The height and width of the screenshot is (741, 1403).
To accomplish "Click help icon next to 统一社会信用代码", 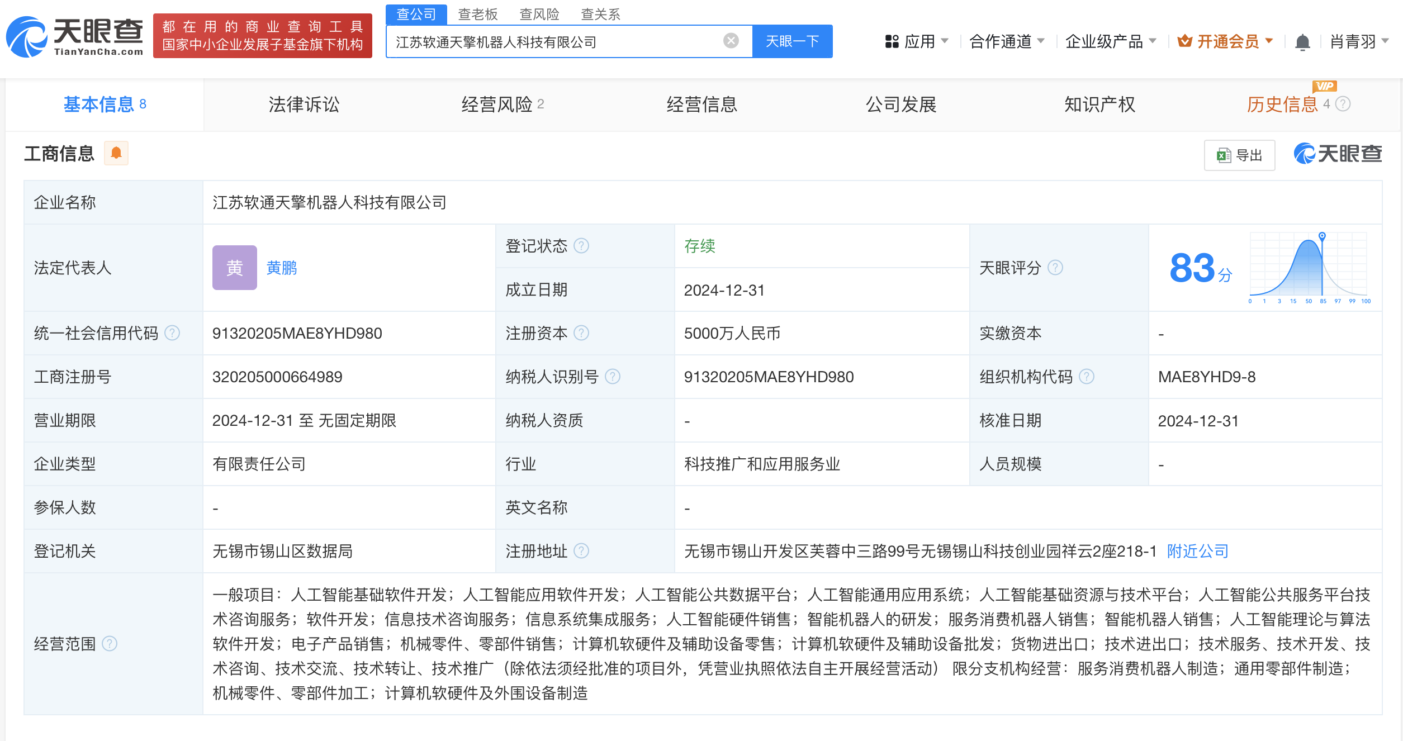I will point(172,333).
